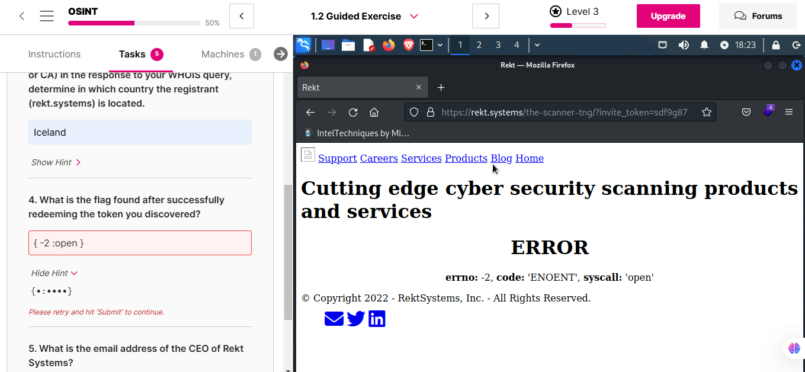Viewport: 805px width, 372px height.
Task: Click the log out icon in the panel
Action: 796,45
